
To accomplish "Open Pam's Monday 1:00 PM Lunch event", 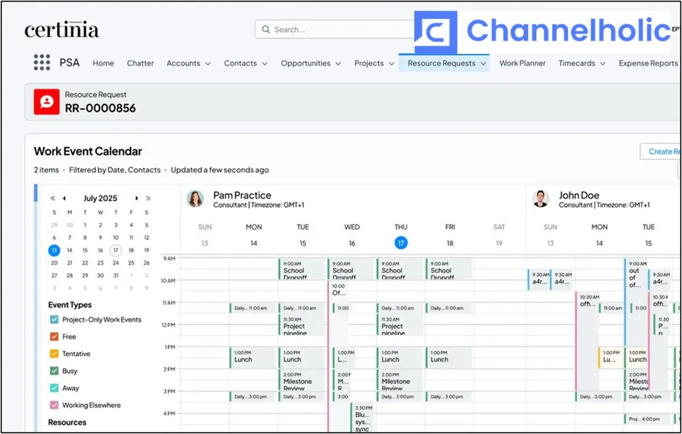I will 253,358.
